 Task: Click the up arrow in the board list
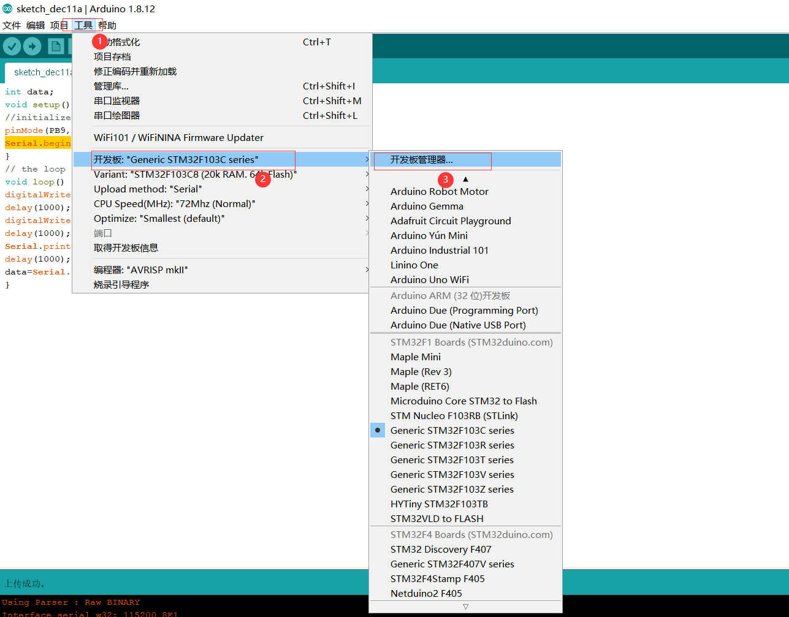[465, 179]
